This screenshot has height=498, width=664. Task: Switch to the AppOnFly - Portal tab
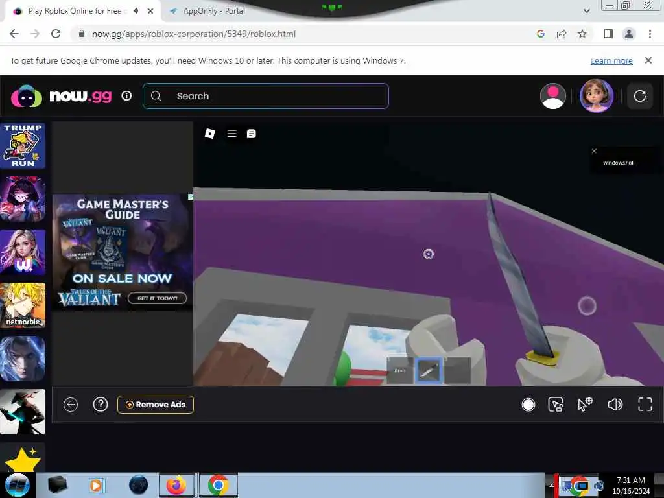click(214, 11)
